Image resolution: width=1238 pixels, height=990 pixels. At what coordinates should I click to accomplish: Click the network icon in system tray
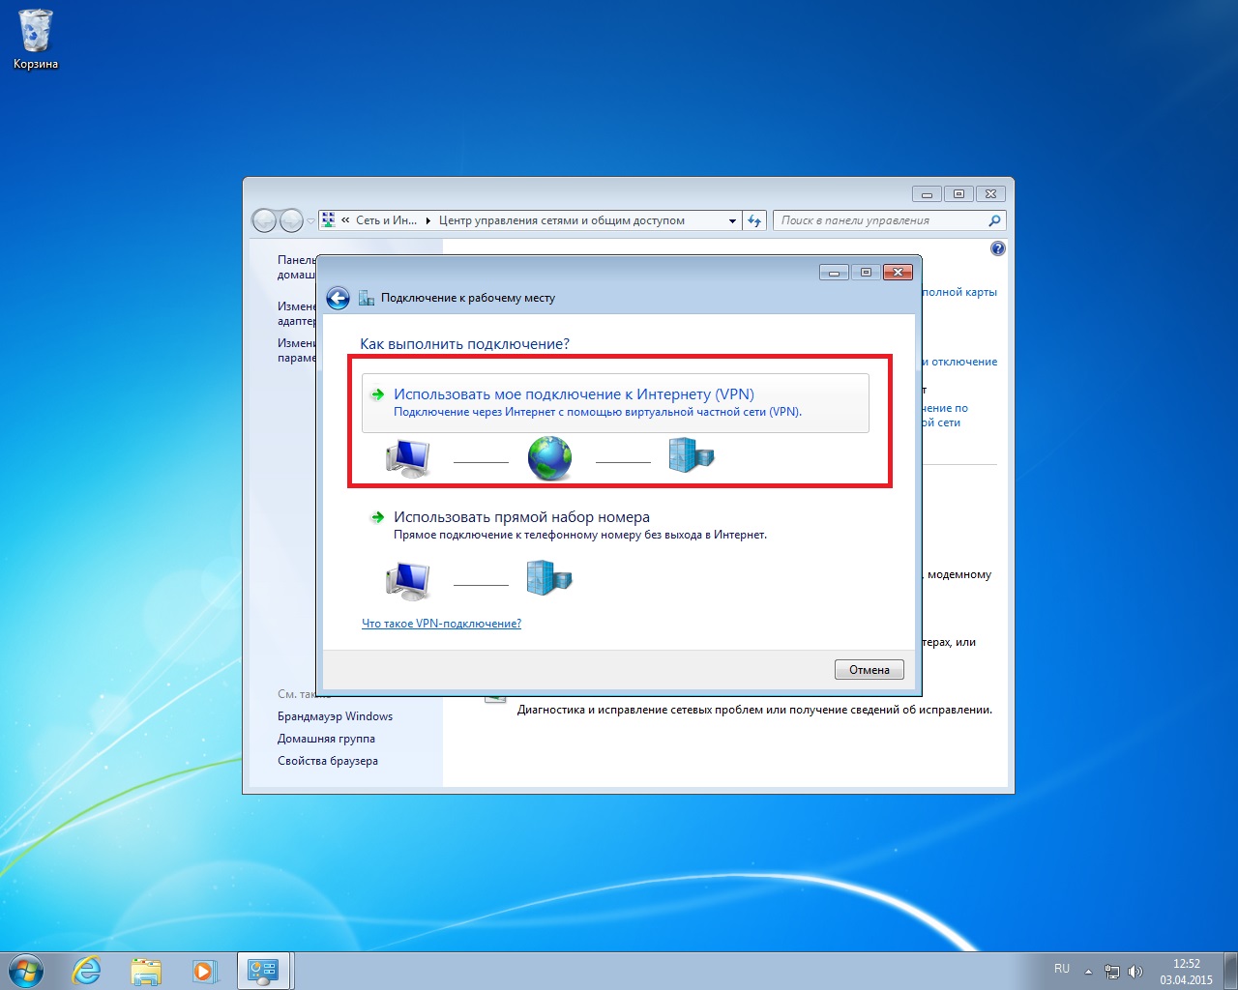point(1112,972)
